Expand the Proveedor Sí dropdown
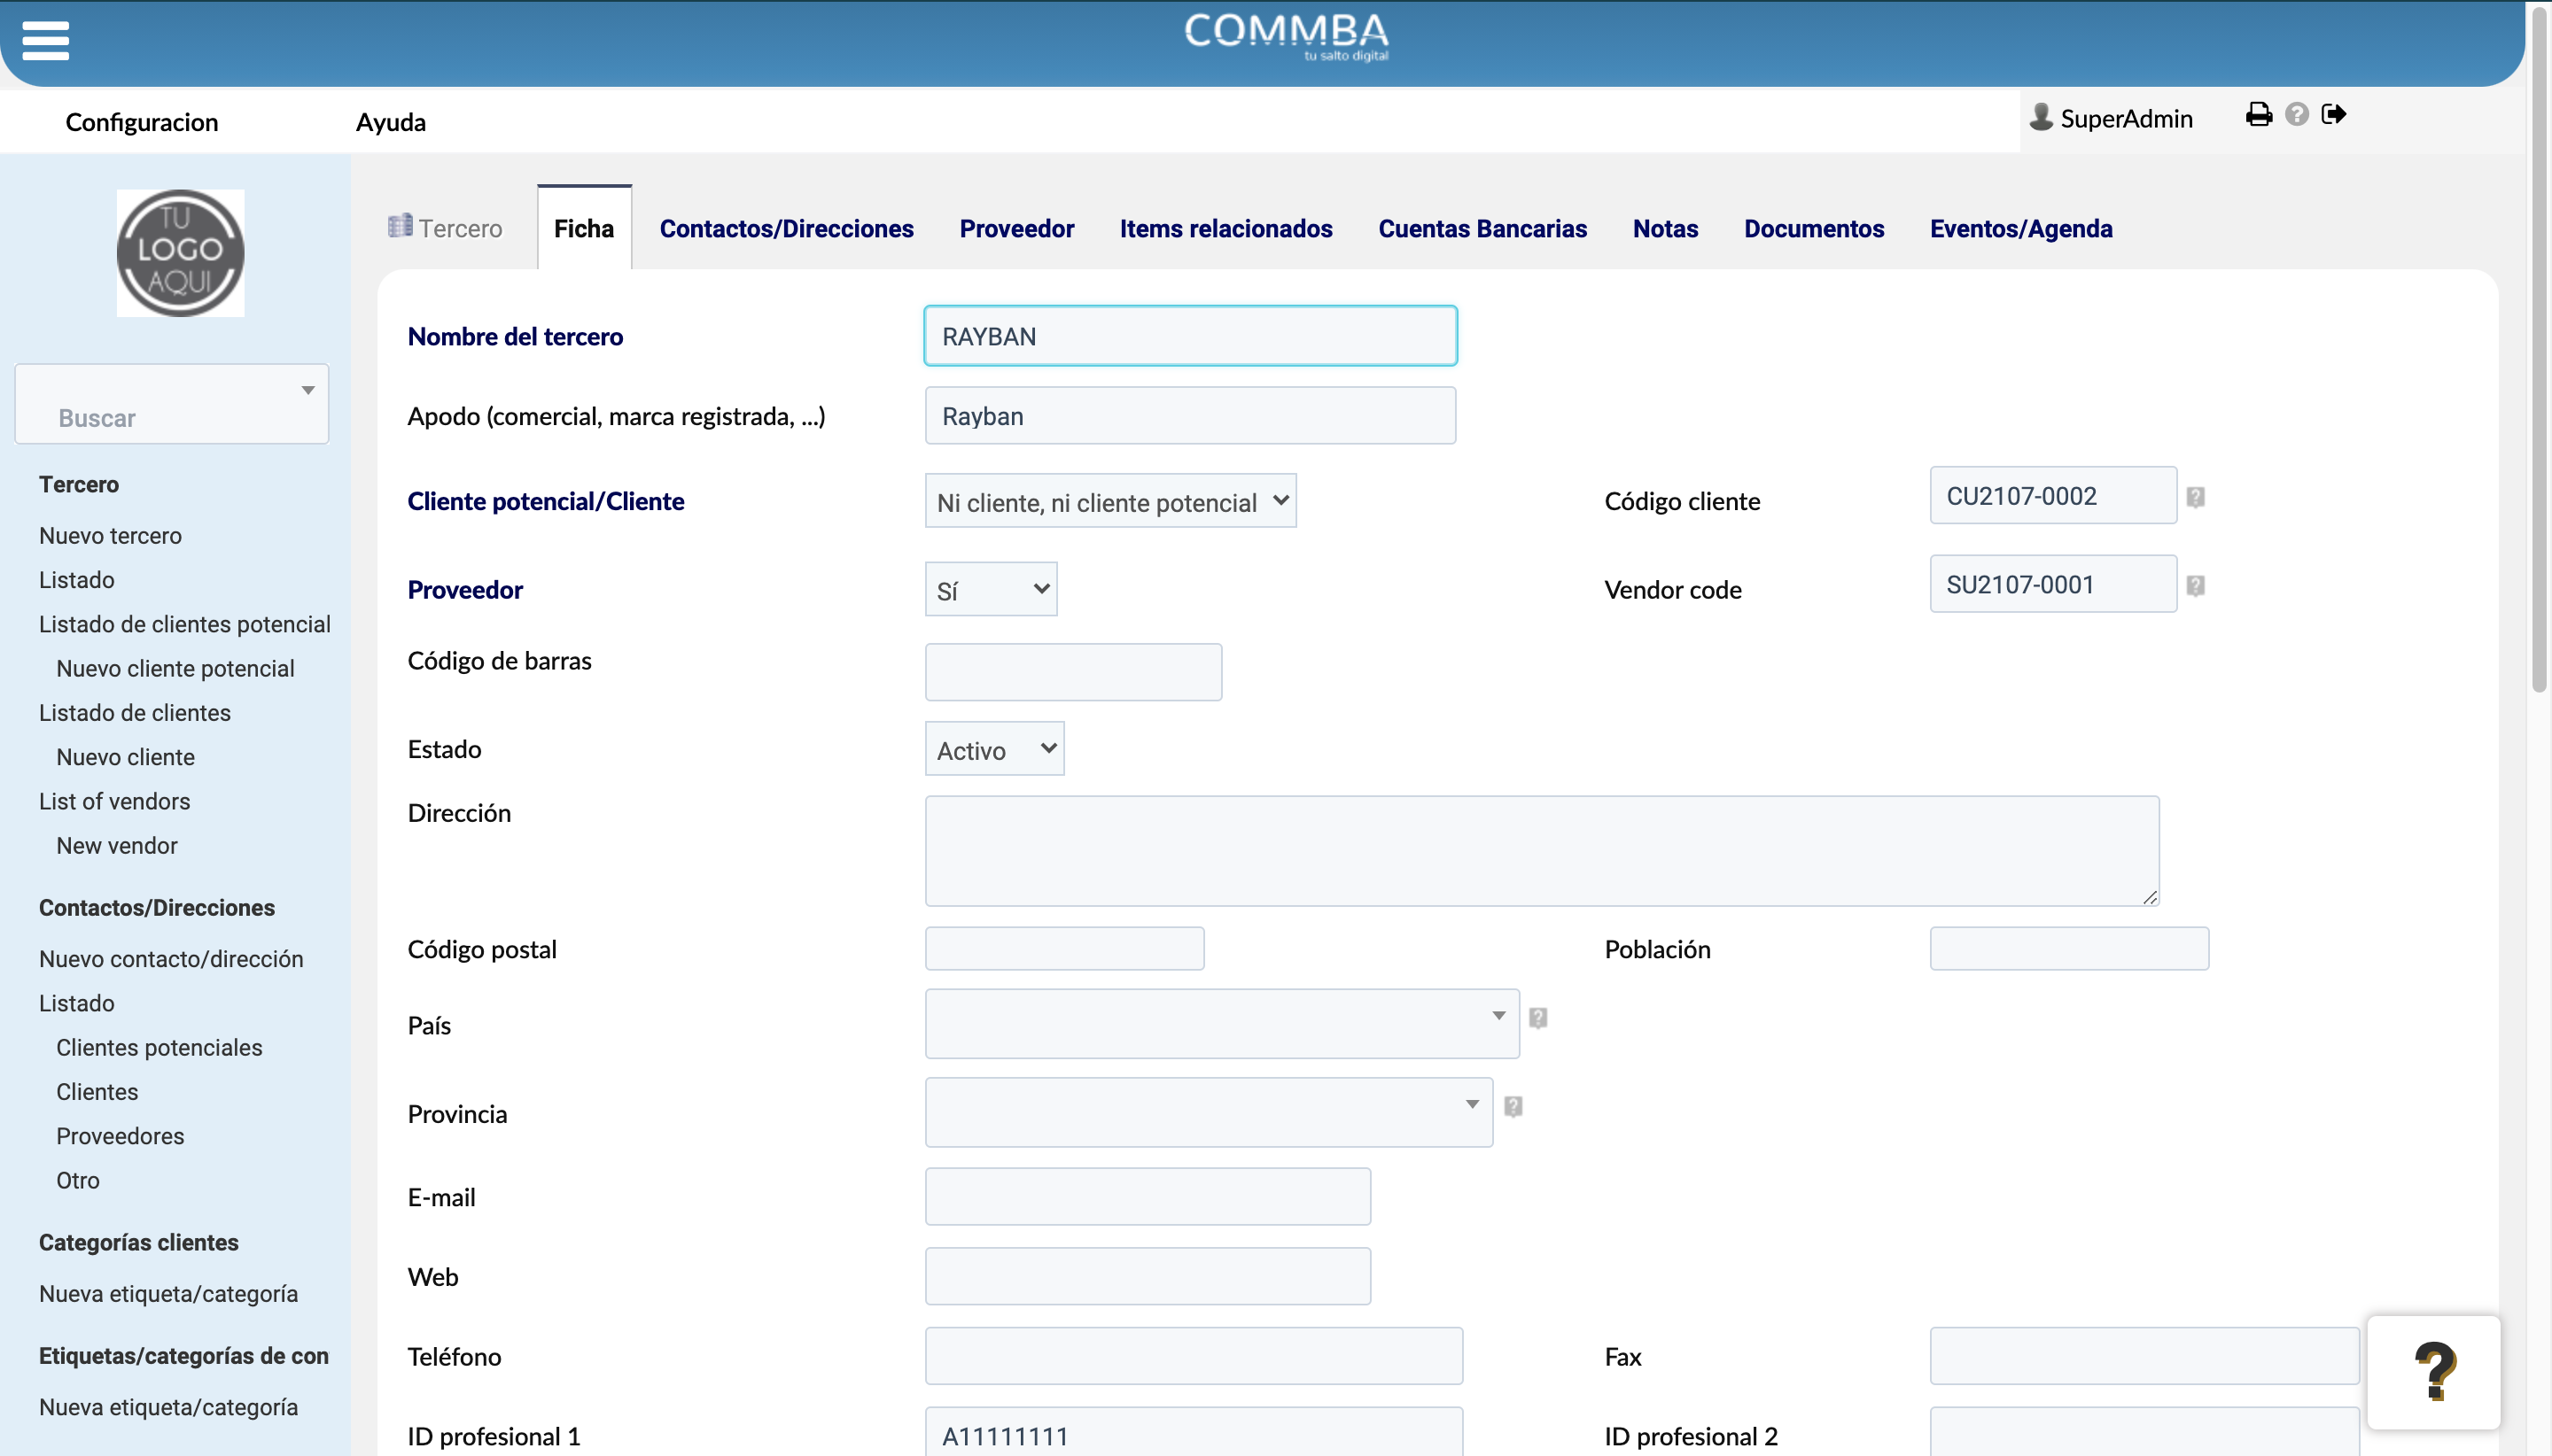 click(x=991, y=589)
